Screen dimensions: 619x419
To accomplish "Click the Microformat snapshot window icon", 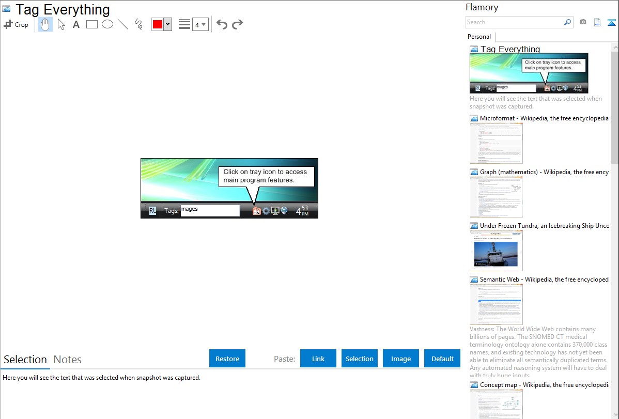I will (474, 118).
